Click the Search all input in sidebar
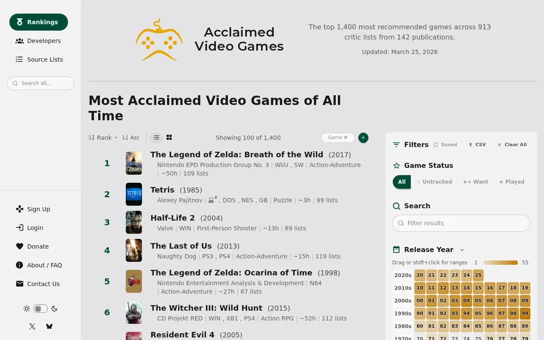This screenshot has width=544, height=340. 40,83
